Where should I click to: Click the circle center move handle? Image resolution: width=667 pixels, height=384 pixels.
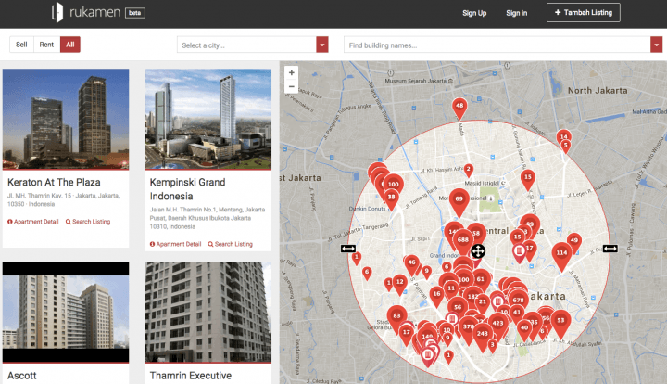478,251
